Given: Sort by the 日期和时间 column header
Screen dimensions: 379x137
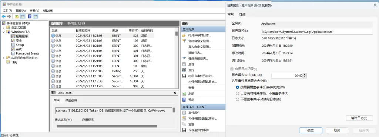Looking at the screenshot, I should (92, 31).
